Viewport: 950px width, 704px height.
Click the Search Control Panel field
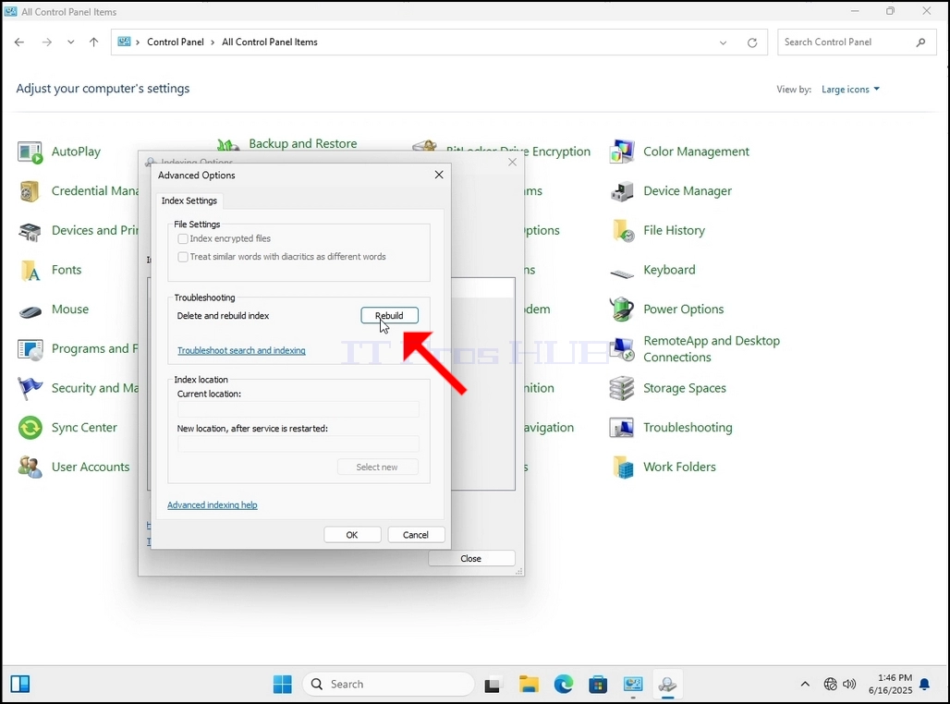(856, 42)
